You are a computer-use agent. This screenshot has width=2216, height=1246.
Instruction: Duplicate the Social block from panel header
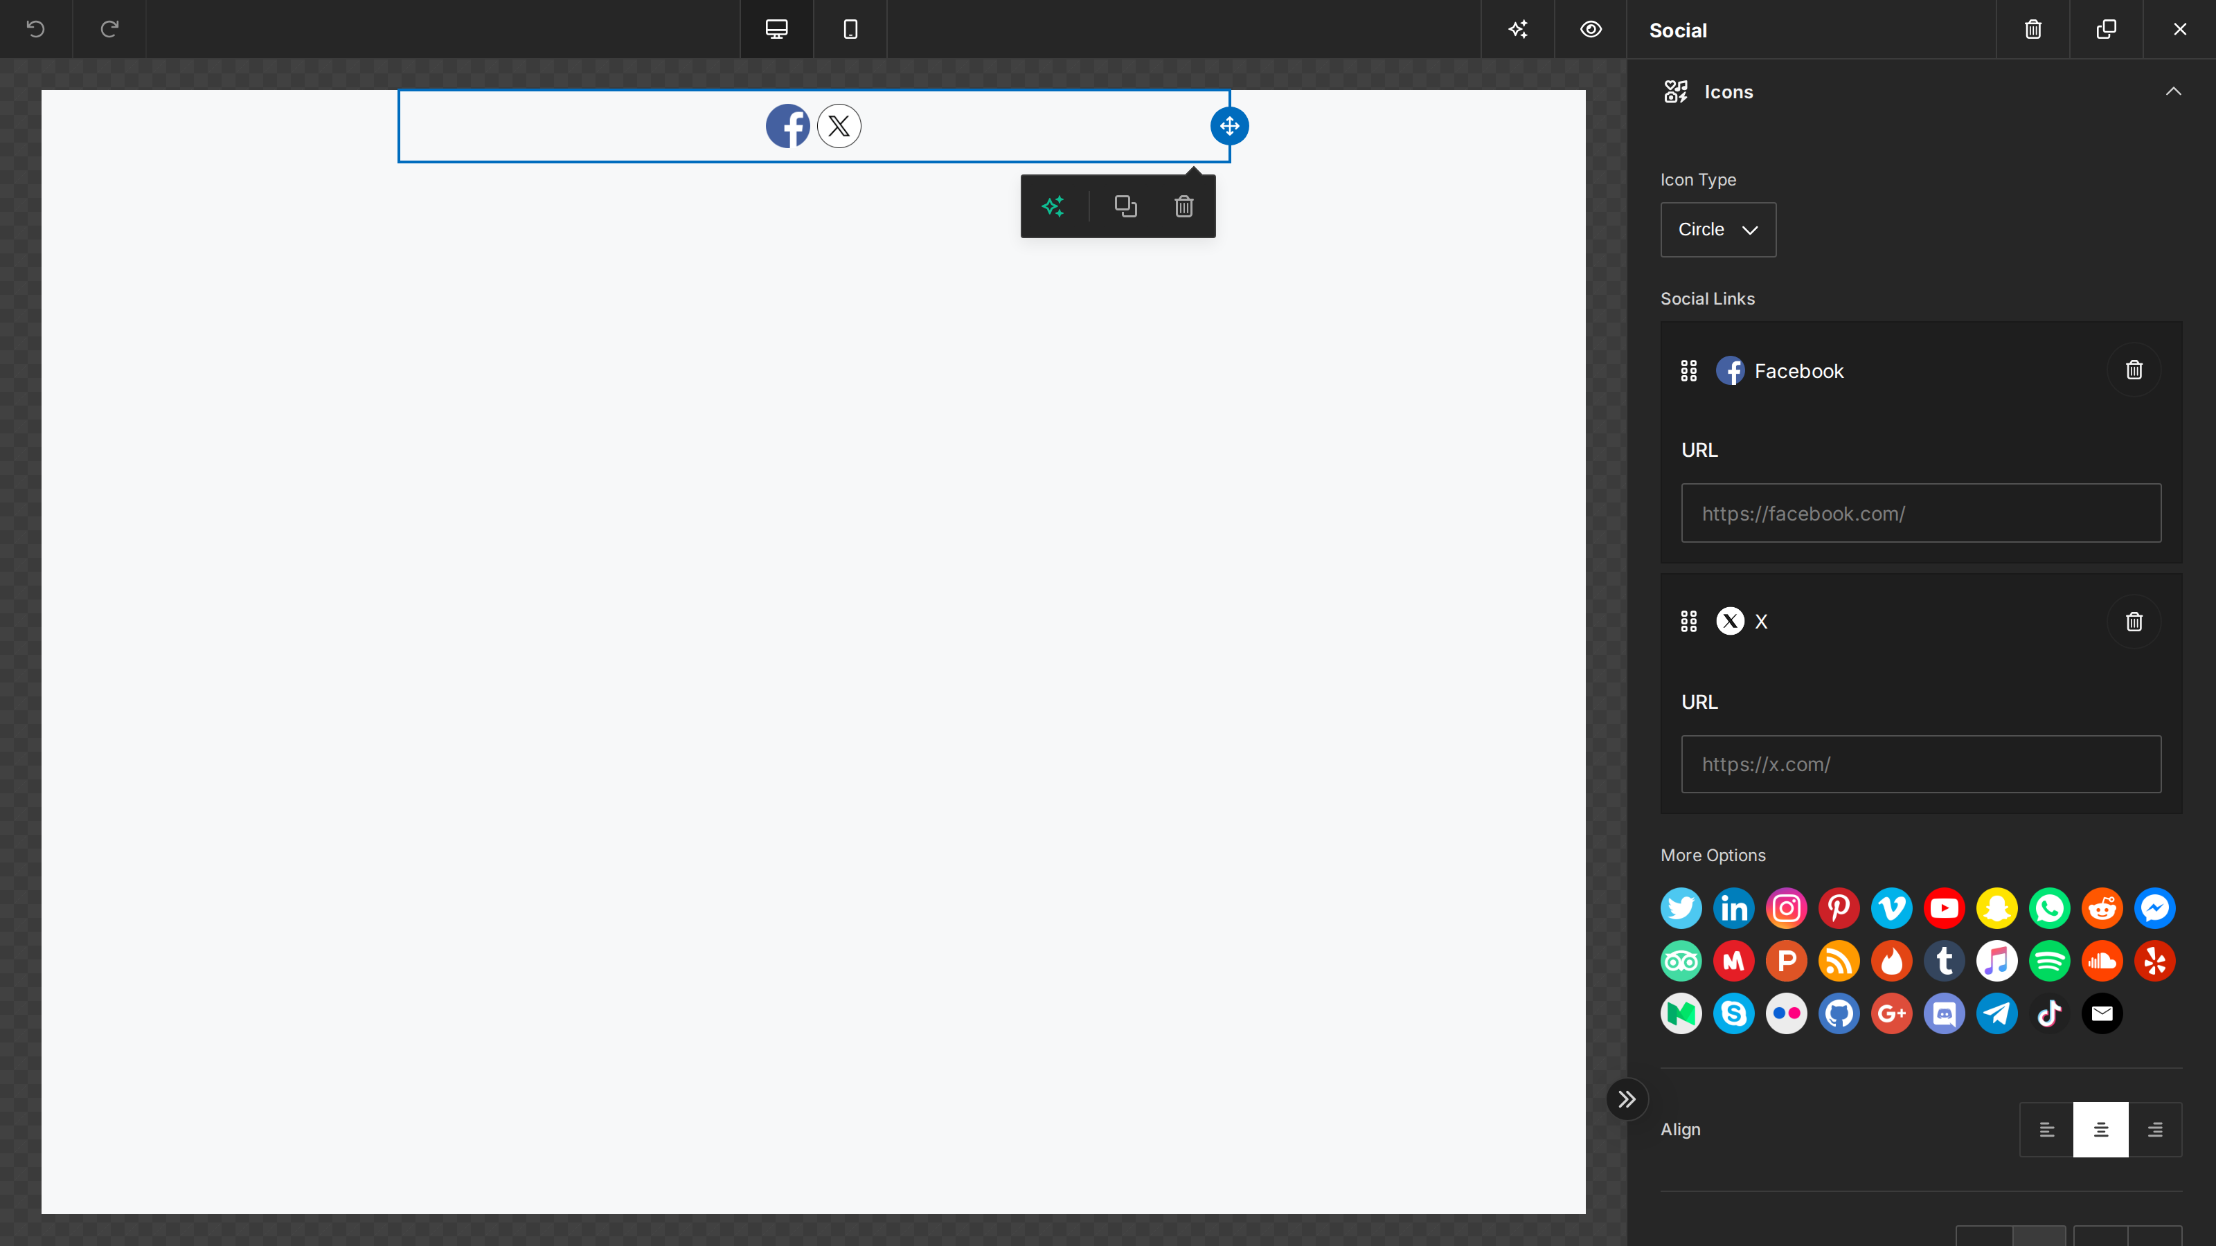click(2106, 29)
